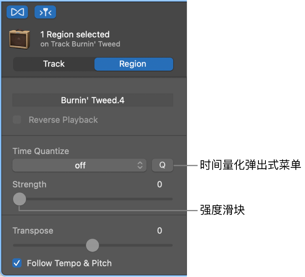The height and width of the screenshot is (277, 305).
Task: Click the "on Track Burnin' Tweed" subtitle
Action: [x=80, y=44]
